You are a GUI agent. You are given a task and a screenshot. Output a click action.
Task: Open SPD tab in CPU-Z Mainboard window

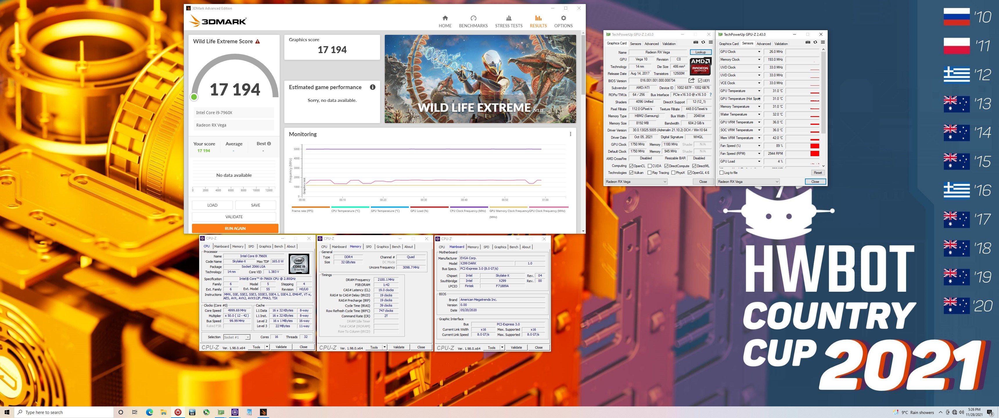coord(486,247)
